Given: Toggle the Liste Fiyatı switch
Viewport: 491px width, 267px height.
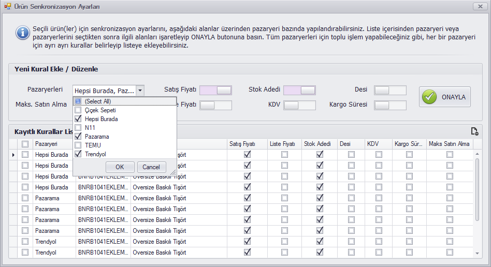Looking at the screenshot, I should click(x=216, y=105).
